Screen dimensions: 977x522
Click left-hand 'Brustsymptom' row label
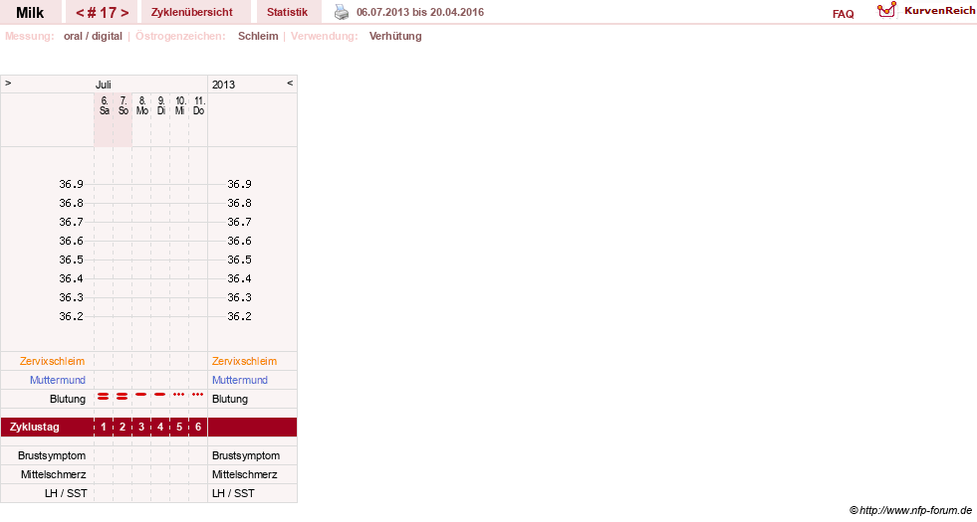click(52, 456)
